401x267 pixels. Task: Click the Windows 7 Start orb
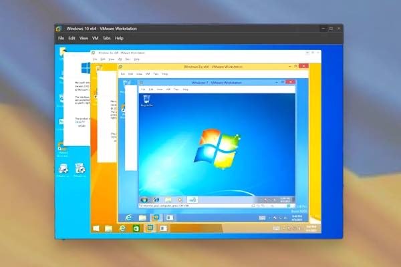(x=144, y=200)
